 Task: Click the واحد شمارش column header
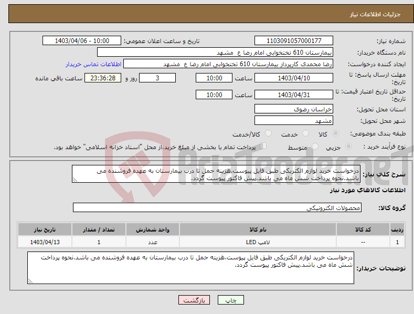[x=153, y=229]
